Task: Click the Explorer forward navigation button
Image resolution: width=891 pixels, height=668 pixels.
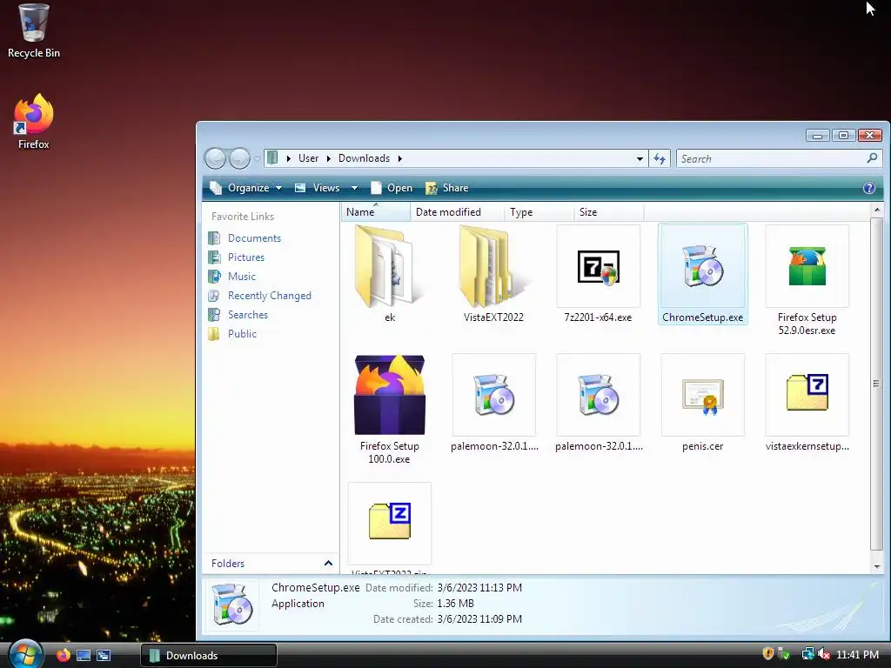Action: tap(239, 158)
